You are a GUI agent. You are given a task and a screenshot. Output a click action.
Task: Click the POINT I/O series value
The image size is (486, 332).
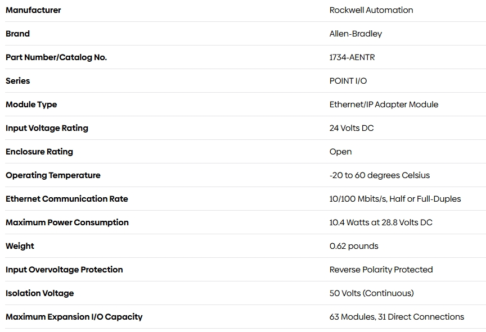[x=348, y=81]
